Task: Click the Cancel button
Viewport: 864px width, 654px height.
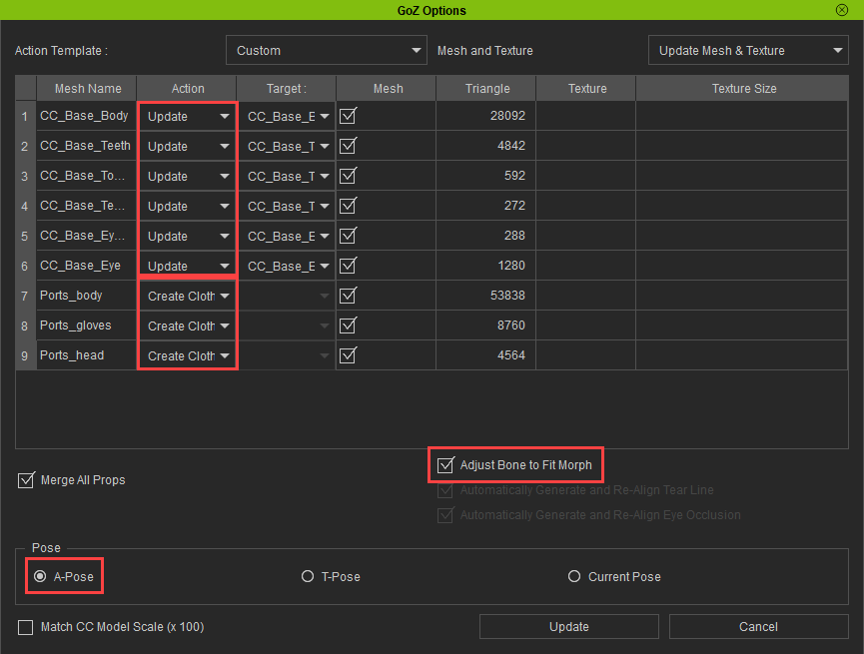Action: pos(758,627)
